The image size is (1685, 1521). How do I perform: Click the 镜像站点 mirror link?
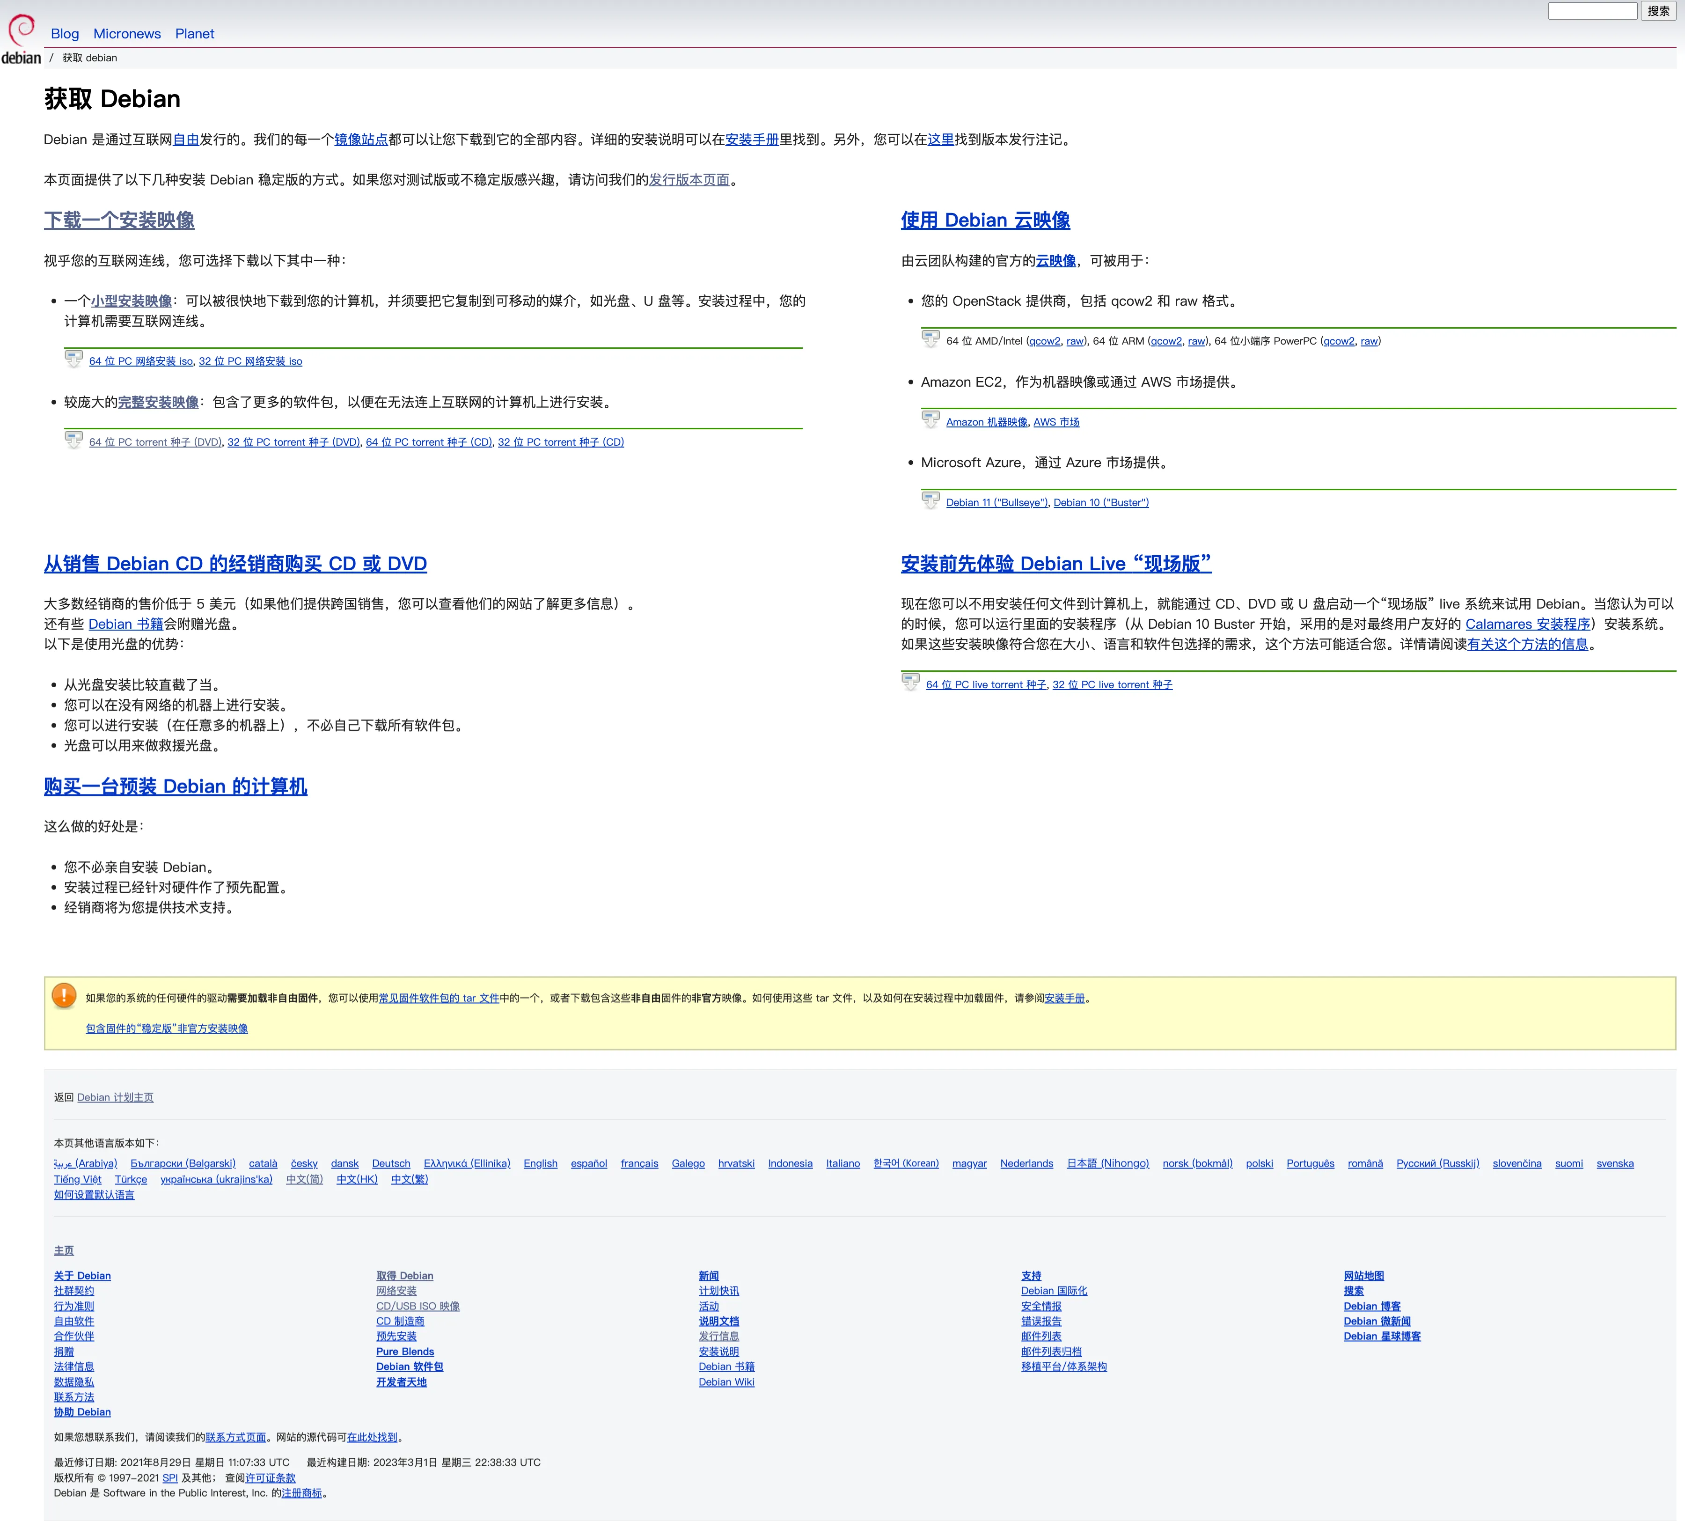(x=361, y=140)
